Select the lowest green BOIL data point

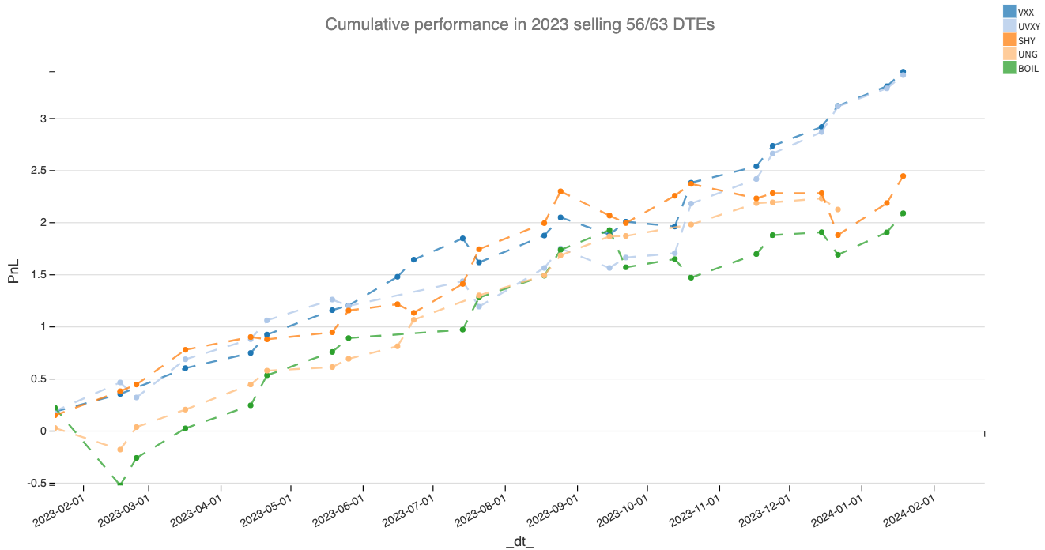(120, 484)
